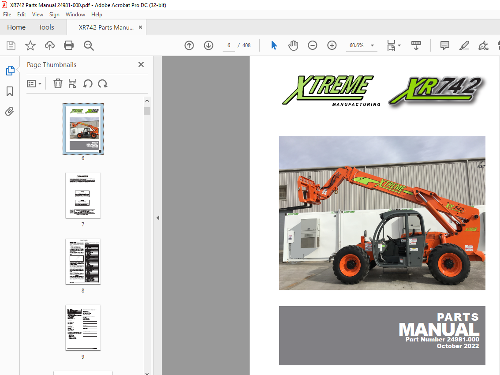Rotate page counterclockwise

[x=88, y=84]
